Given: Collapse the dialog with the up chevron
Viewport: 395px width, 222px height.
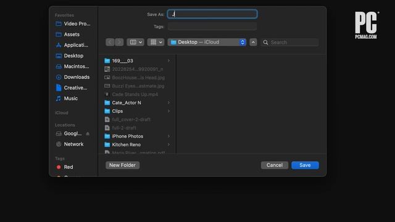Looking at the screenshot, I should (x=253, y=42).
